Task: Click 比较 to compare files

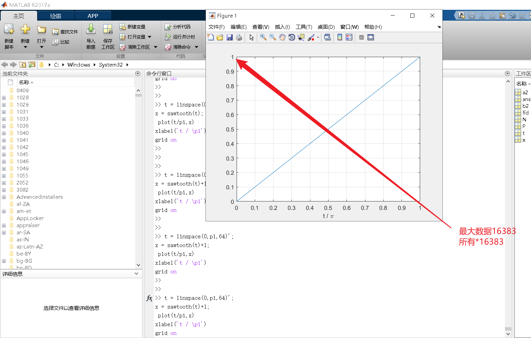Action: pos(61,42)
